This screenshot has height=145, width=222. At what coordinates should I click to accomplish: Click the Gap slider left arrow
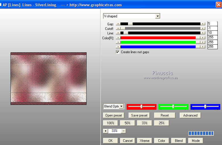[118, 24]
